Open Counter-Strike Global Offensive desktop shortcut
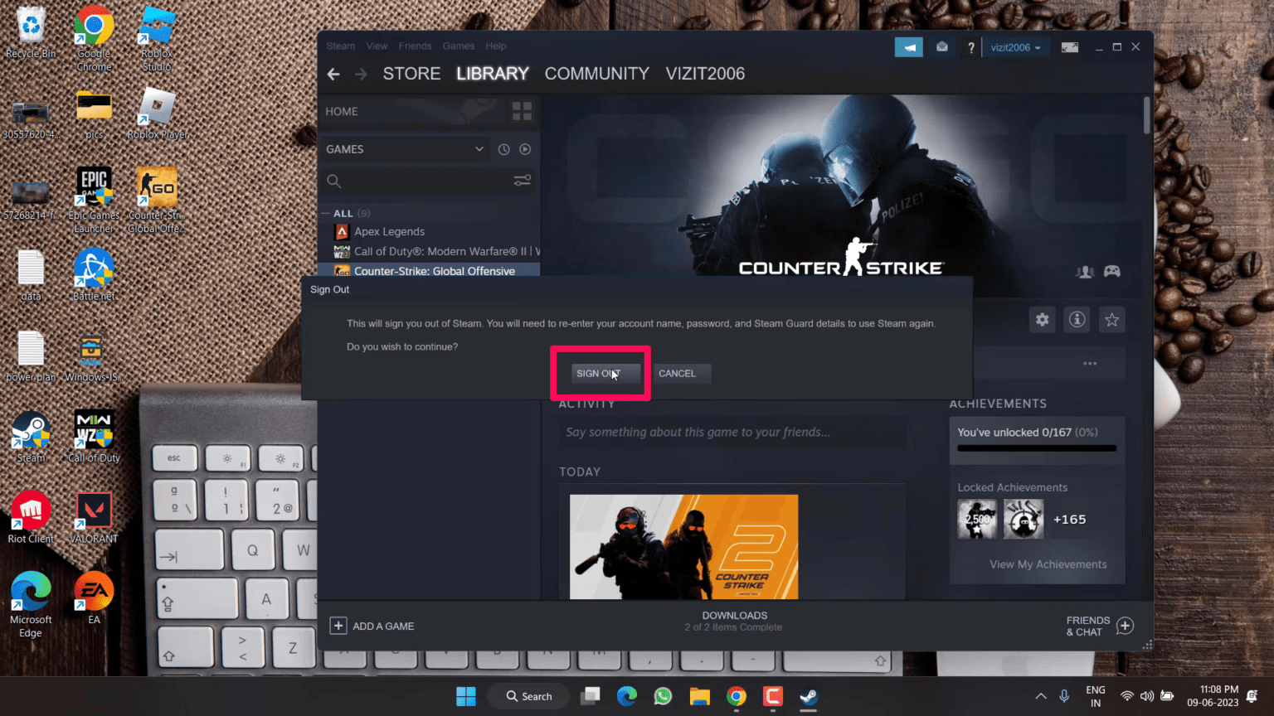The image size is (1274, 716). click(157, 200)
